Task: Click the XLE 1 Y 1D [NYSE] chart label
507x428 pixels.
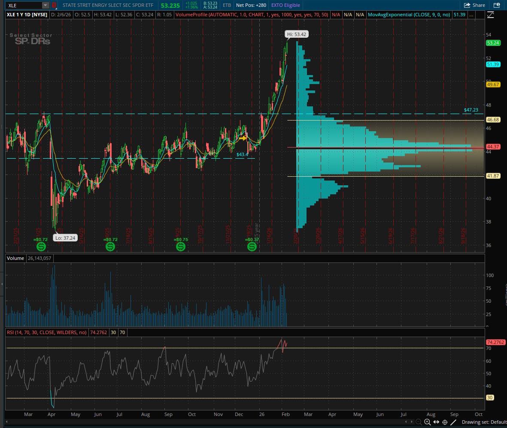Action: (27, 15)
